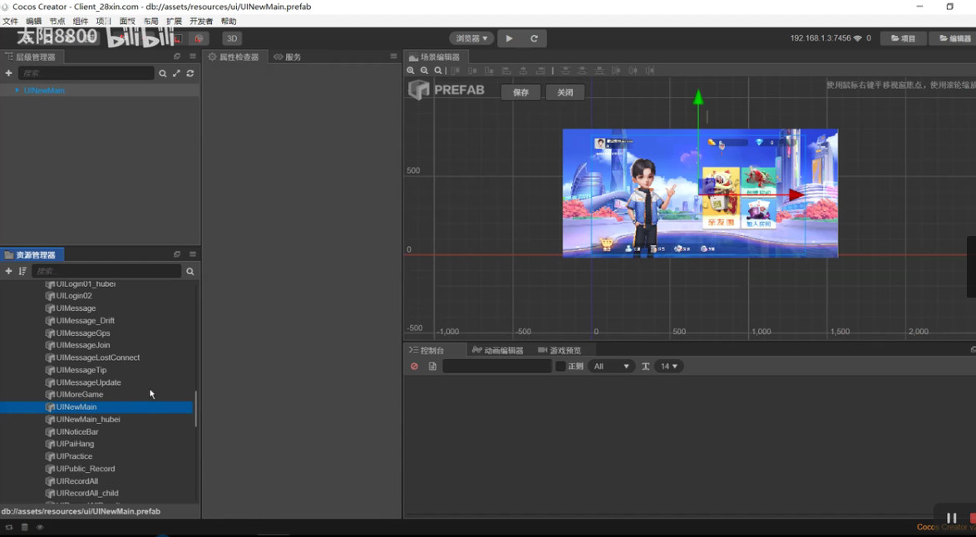Click the play preview button

click(x=509, y=38)
